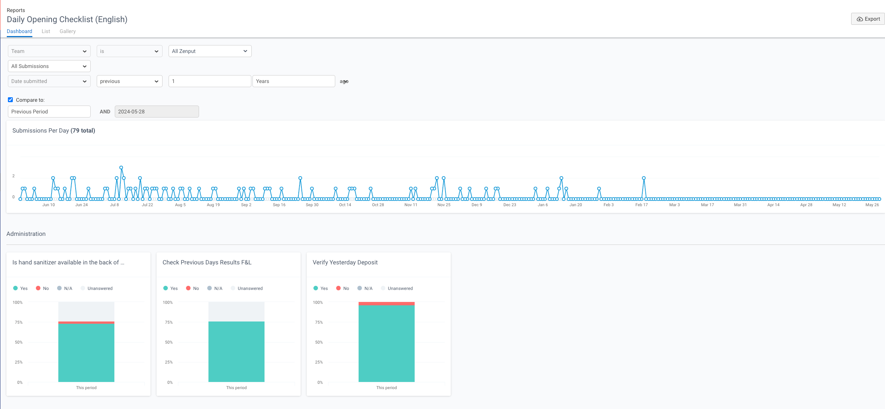
Task: Click the Unanswered legend dot in Check Previous Days chart
Action: pyautogui.click(x=233, y=288)
